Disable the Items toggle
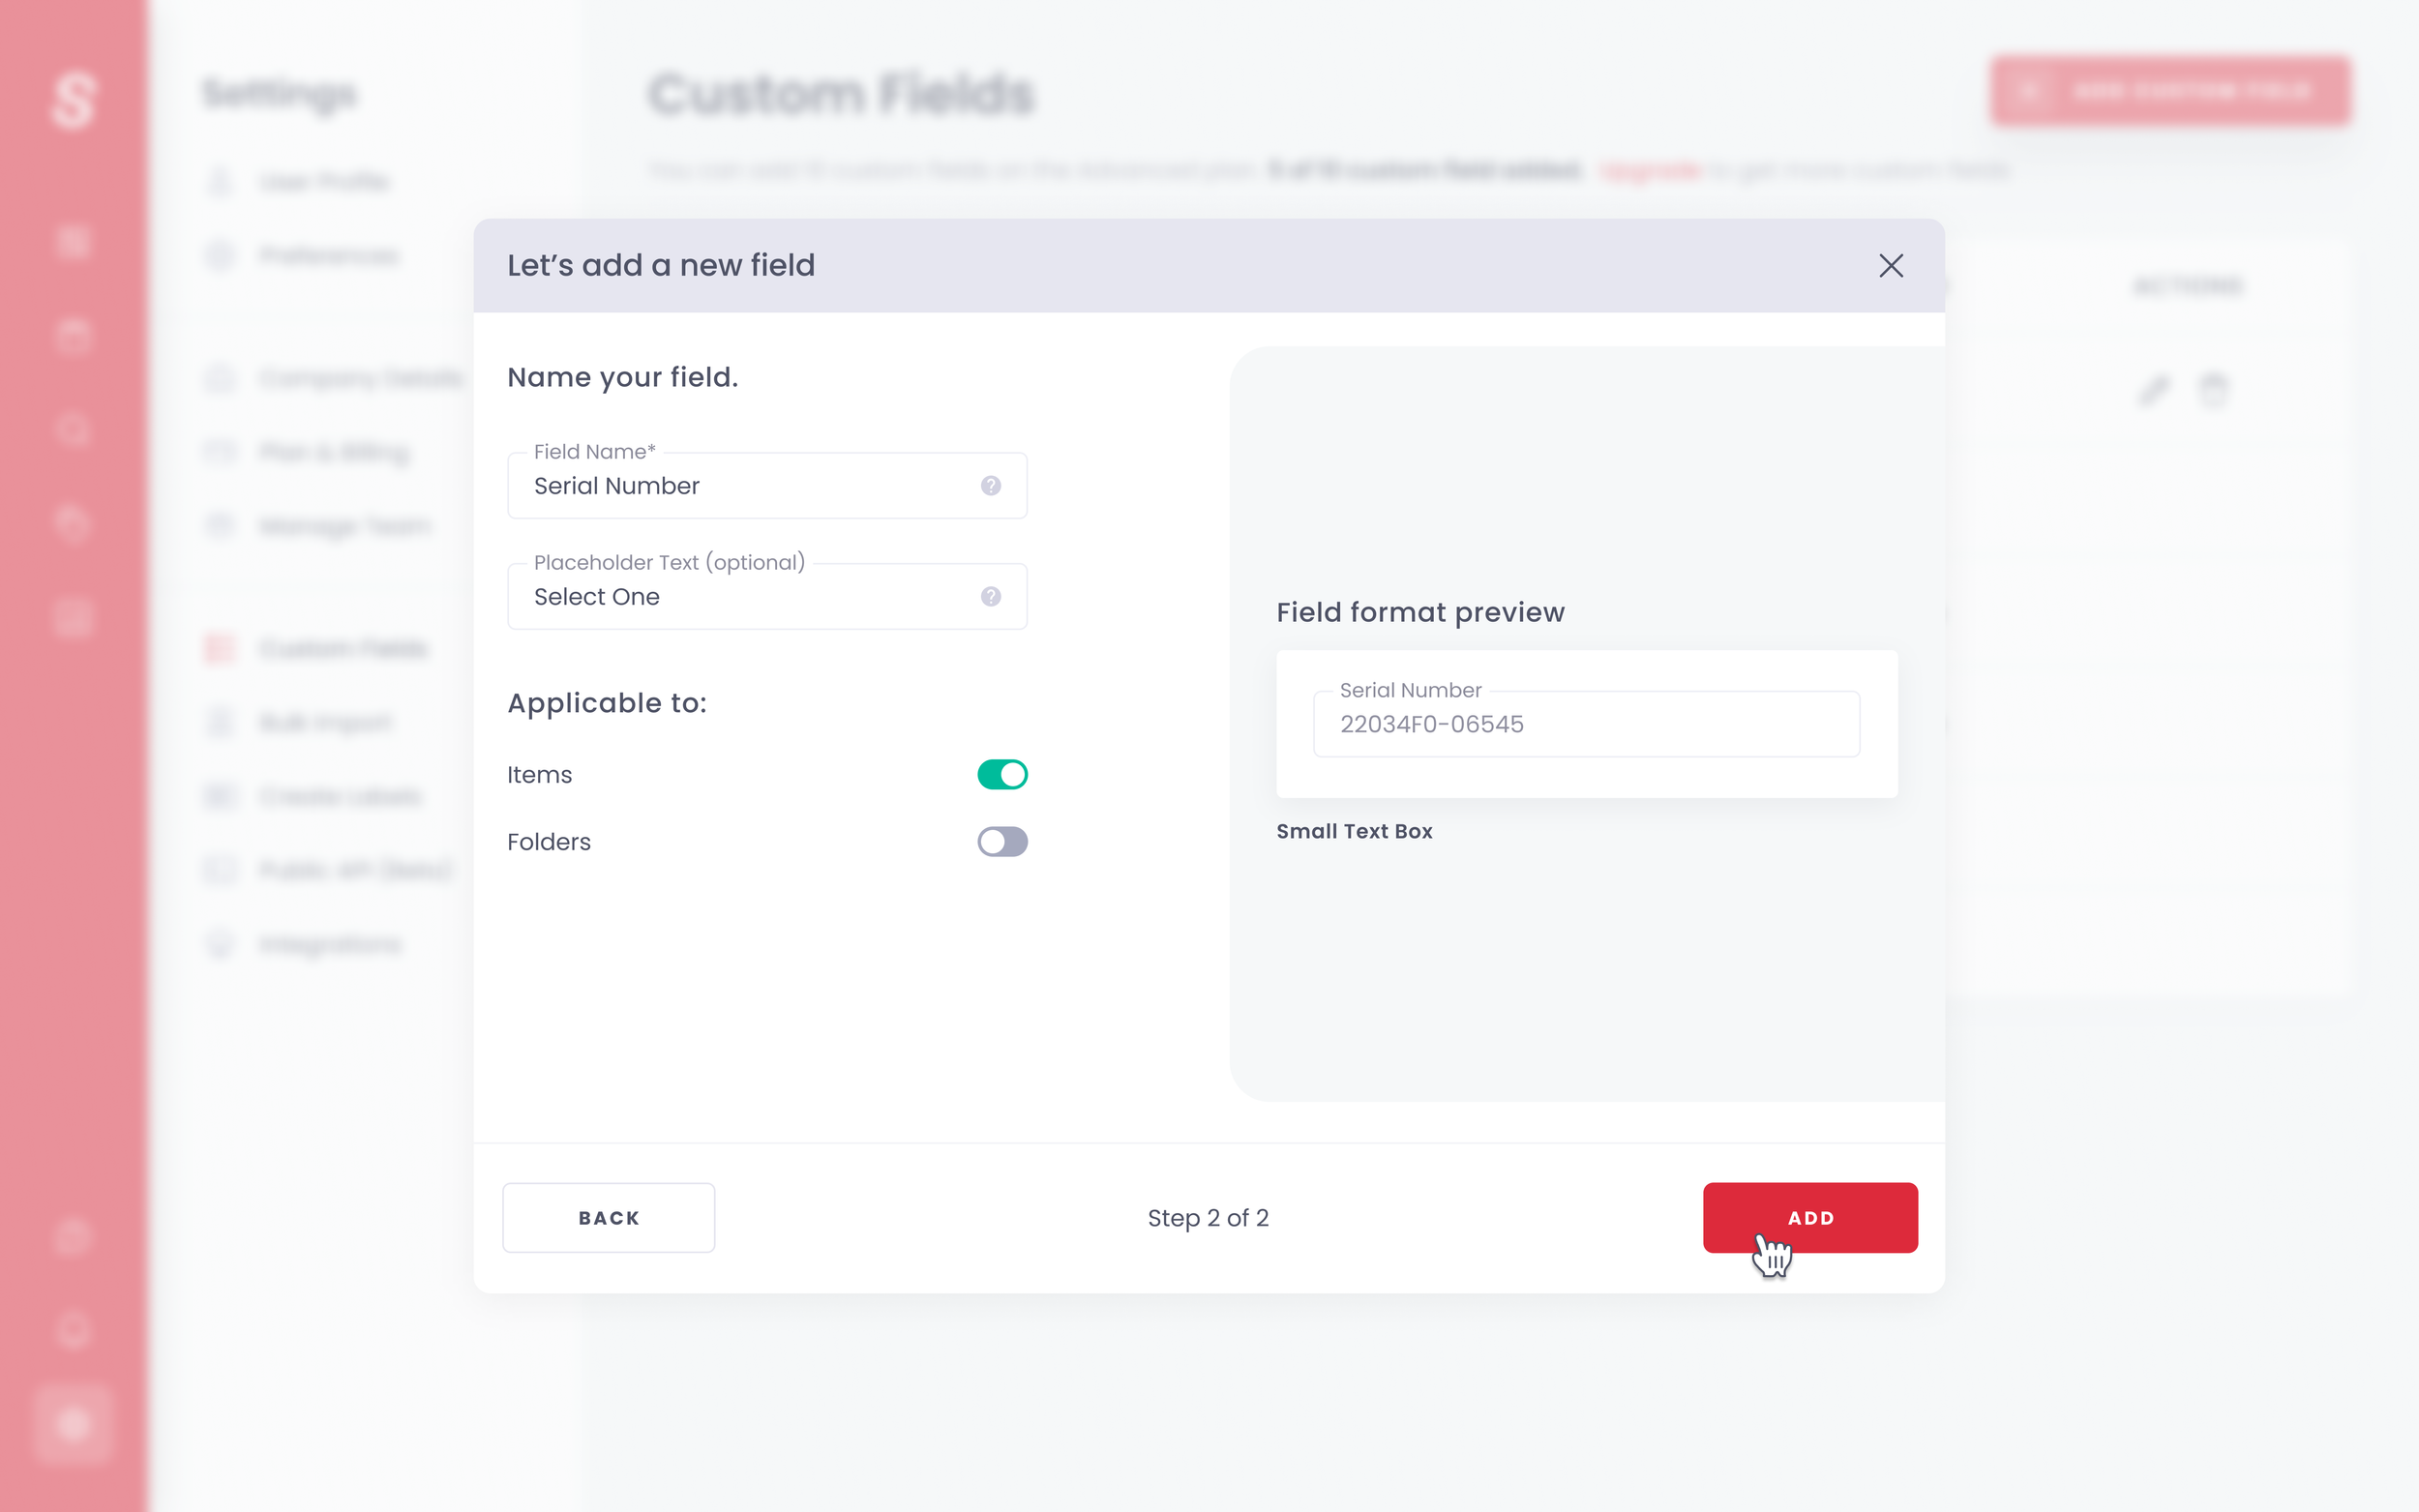Screen dimensions: 2419x1512 pyautogui.click(x=1002, y=775)
